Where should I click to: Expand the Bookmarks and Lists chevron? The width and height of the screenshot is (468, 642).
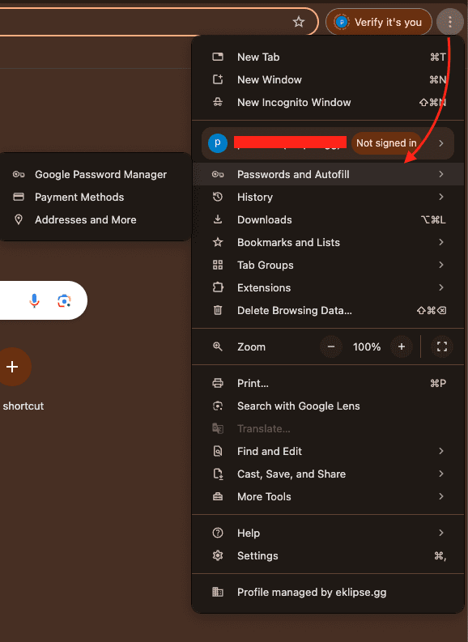(441, 242)
